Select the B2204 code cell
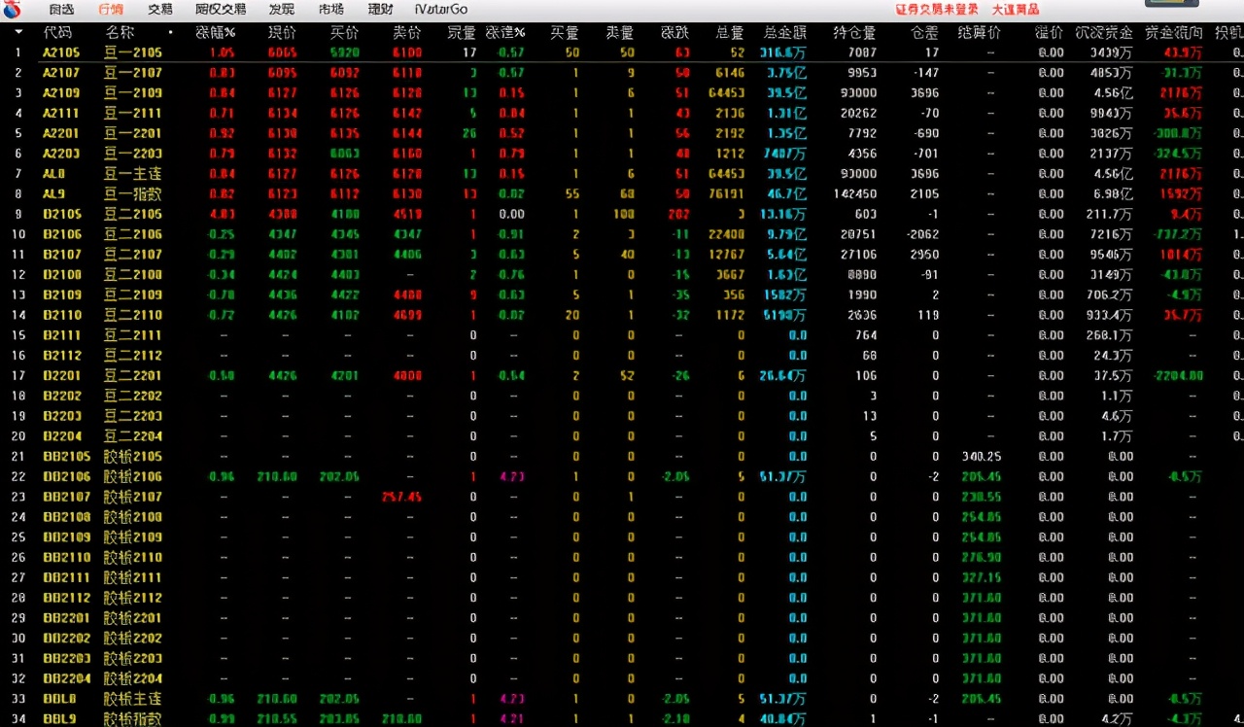 61,436
